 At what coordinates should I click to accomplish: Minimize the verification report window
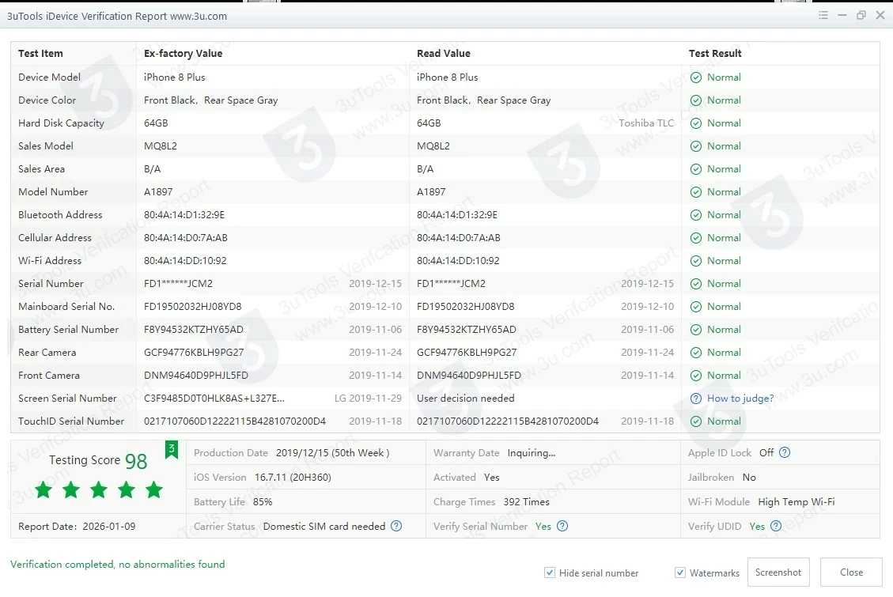pos(842,16)
